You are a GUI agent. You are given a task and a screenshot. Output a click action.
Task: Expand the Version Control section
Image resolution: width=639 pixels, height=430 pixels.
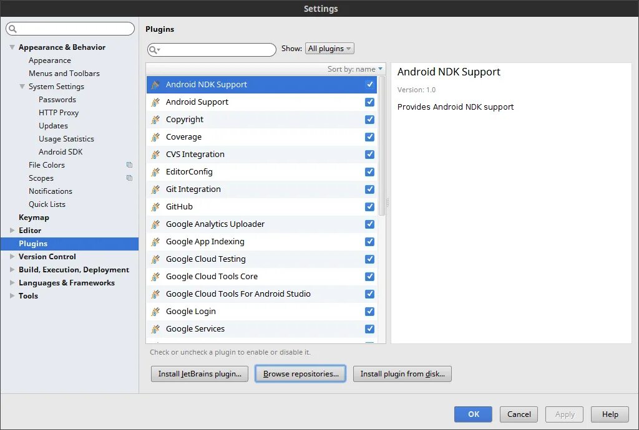point(12,257)
